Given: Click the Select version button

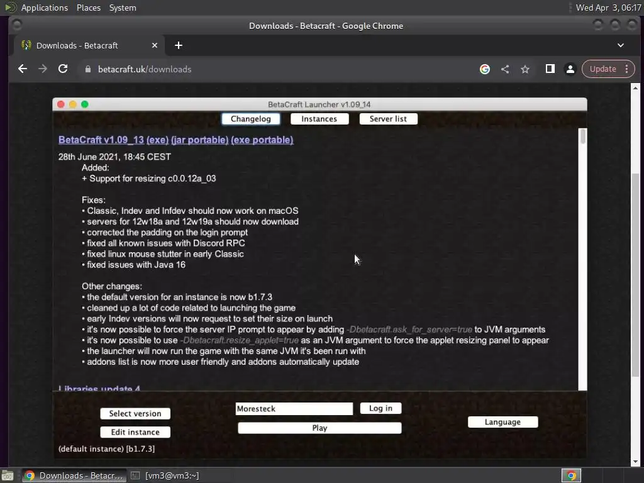Looking at the screenshot, I should [x=135, y=414].
